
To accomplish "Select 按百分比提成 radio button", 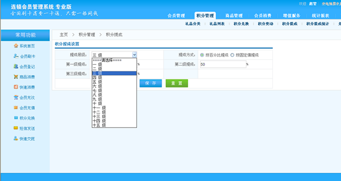I will coord(202,55).
